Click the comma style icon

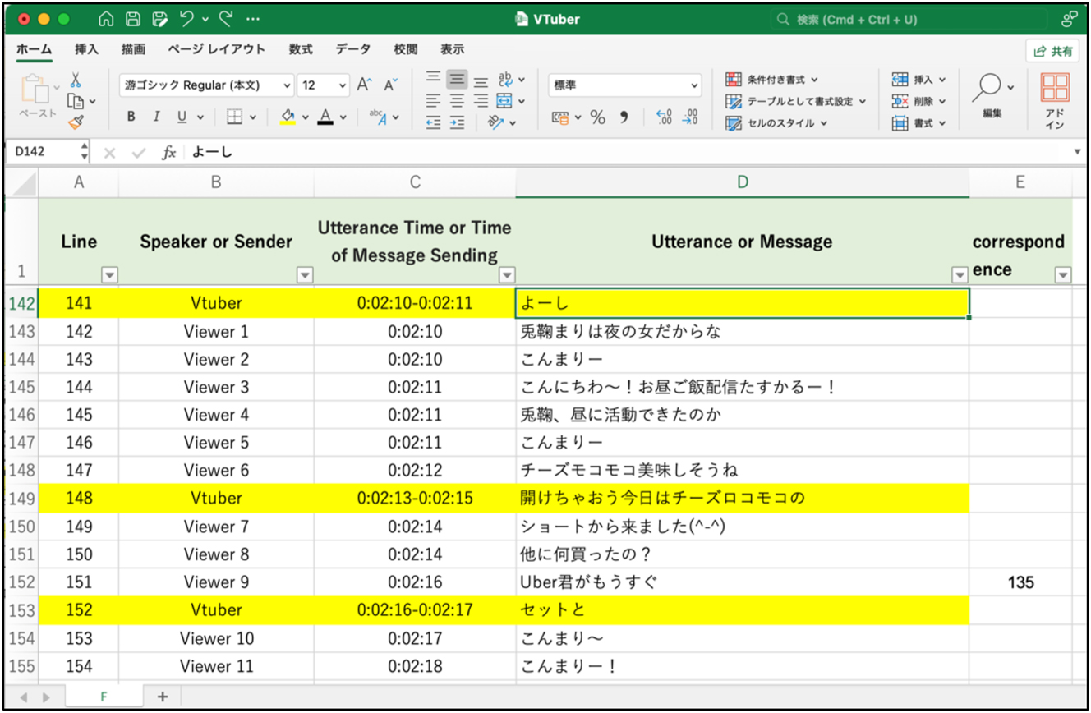click(x=624, y=117)
